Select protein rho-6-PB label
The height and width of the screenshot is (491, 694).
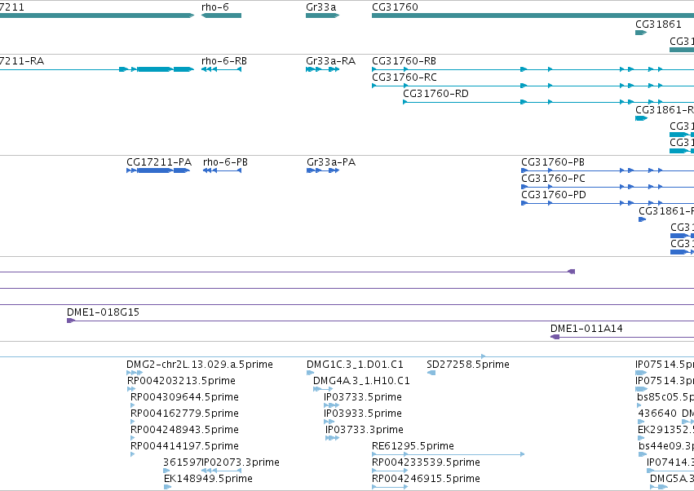225,162
